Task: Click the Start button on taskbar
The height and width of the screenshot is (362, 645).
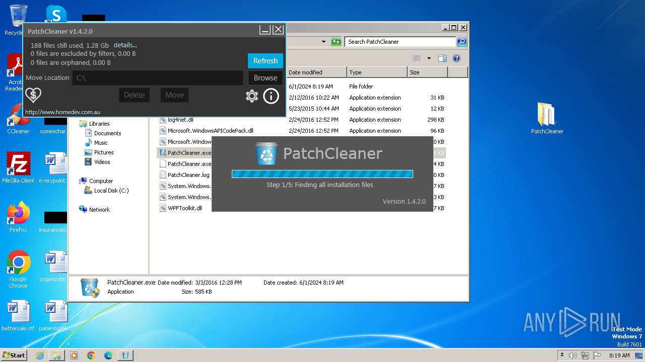Action: pyautogui.click(x=14, y=355)
